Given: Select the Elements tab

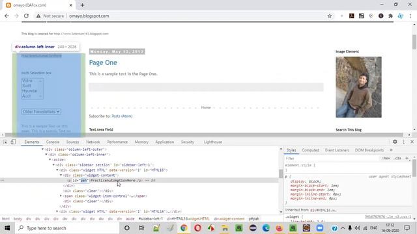Looking at the screenshot, I should pos(32,142).
